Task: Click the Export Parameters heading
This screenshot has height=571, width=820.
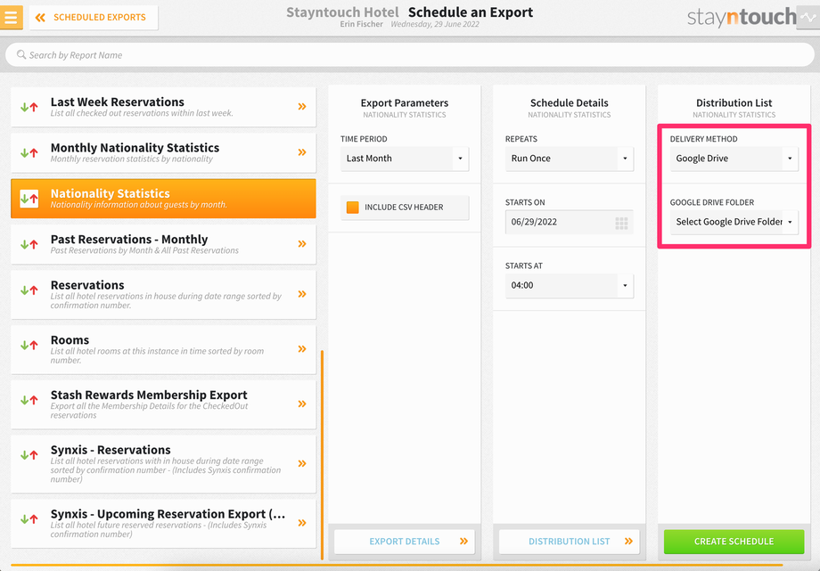Action: (x=405, y=103)
